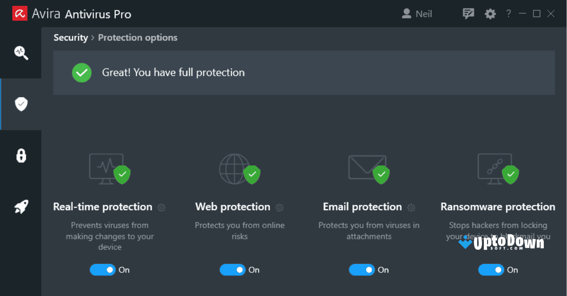Click the Avira logo in the title bar
Screen dimensions: 567x296
[x=19, y=13]
